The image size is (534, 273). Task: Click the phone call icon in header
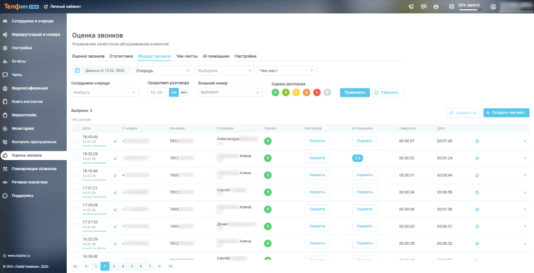click(x=412, y=6)
